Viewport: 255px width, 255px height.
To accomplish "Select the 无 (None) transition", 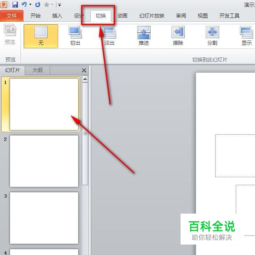I will [x=41, y=36].
